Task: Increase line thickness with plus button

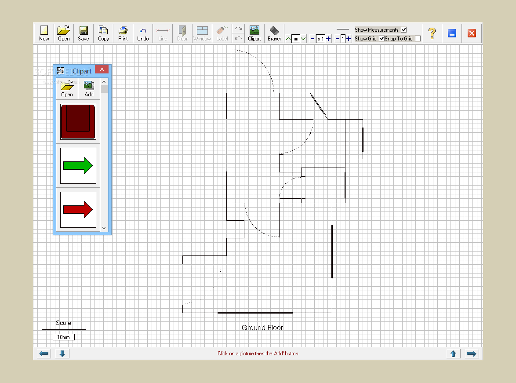Action: coord(349,39)
